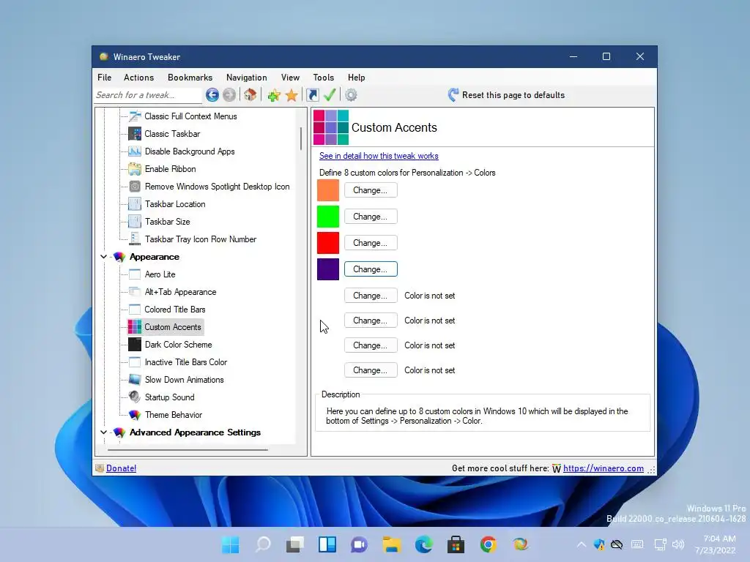Viewport: 750px width, 562px height.
Task: Click the Taskbar Location icon
Action: 135,204
